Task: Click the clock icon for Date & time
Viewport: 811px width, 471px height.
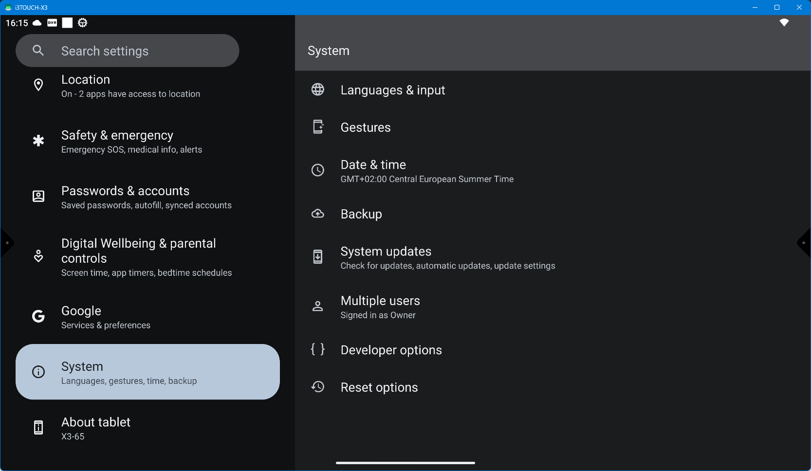Action: [x=318, y=170]
